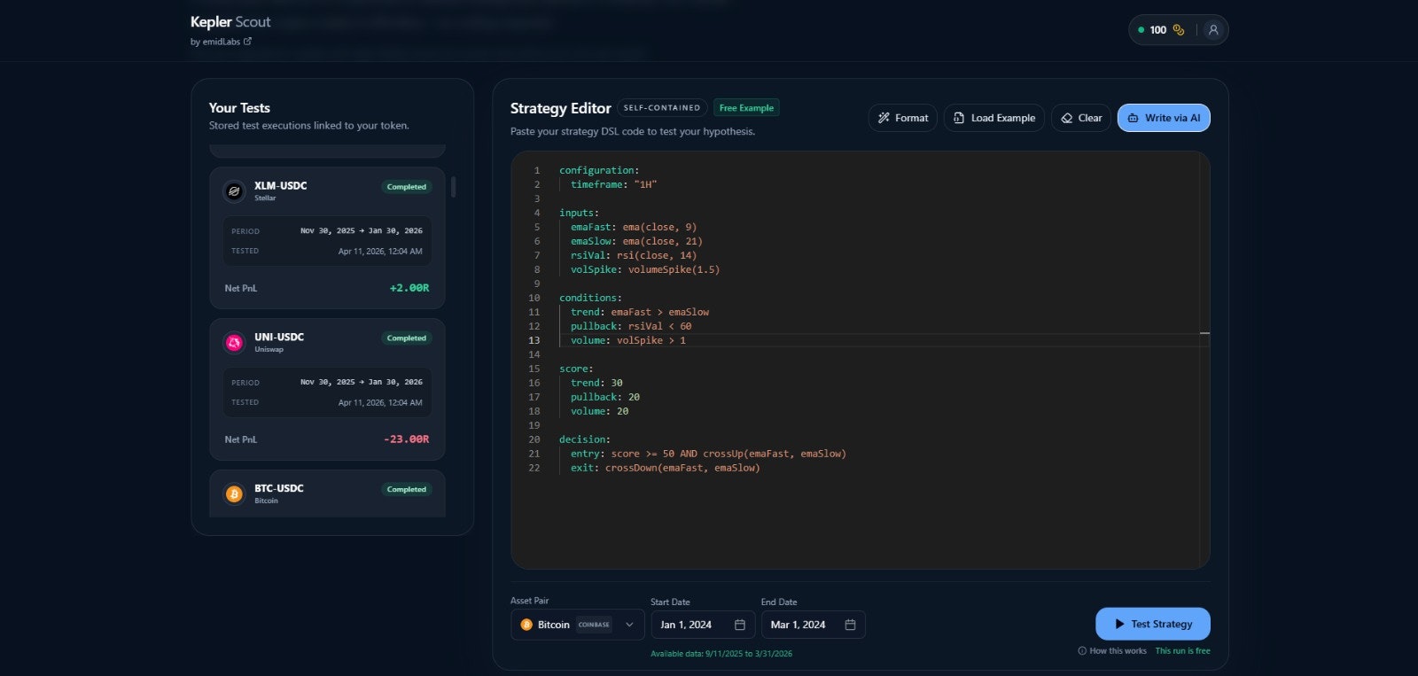Click the available data date range note
1418x676 pixels.
pos(721,654)
